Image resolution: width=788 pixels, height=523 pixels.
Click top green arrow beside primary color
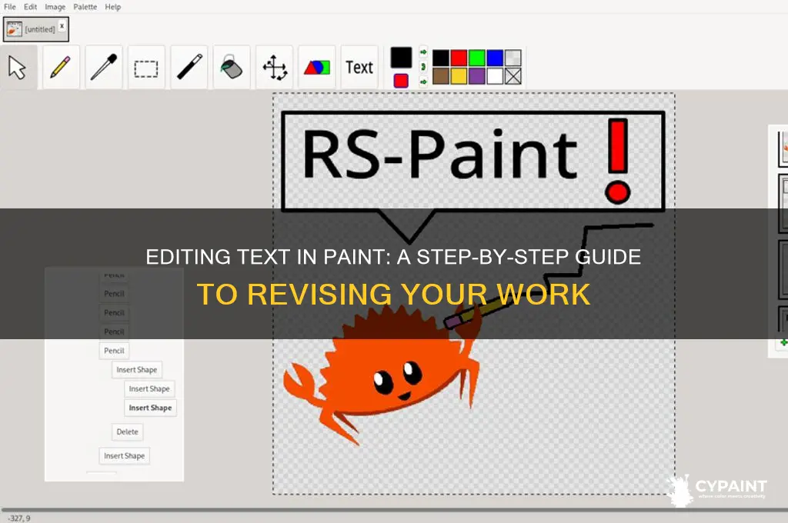tap(423, 52)
